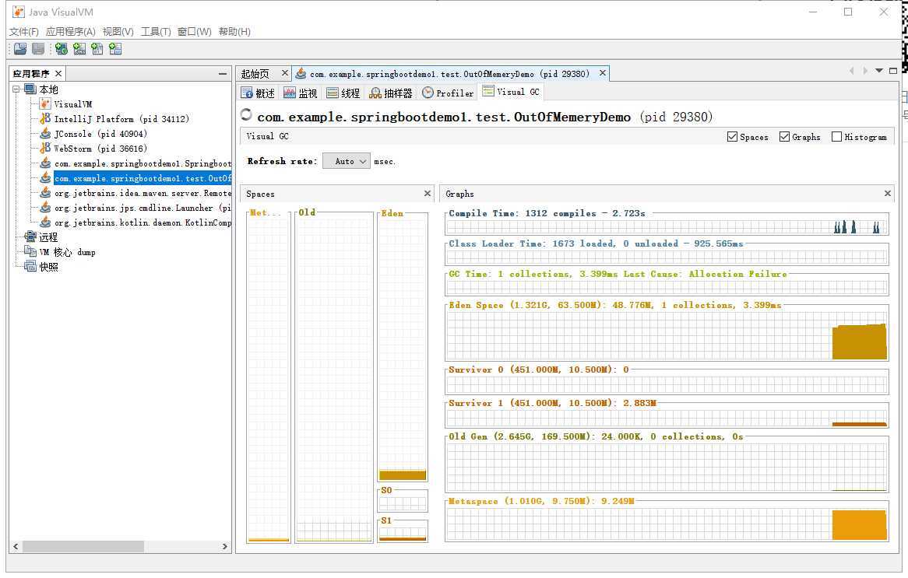Open the document list dropdown arrow
The height and width of the screenshot is (578, 908).
(x=879, y=71)
